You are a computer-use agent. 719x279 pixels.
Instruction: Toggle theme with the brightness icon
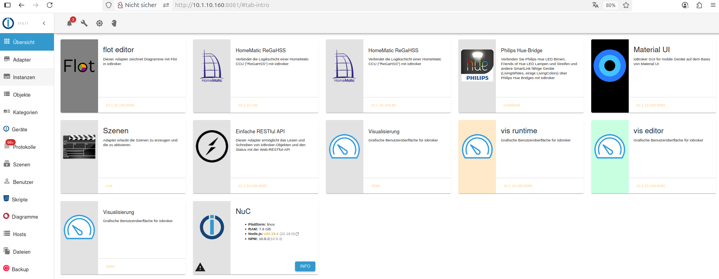(x=100, y=23)
